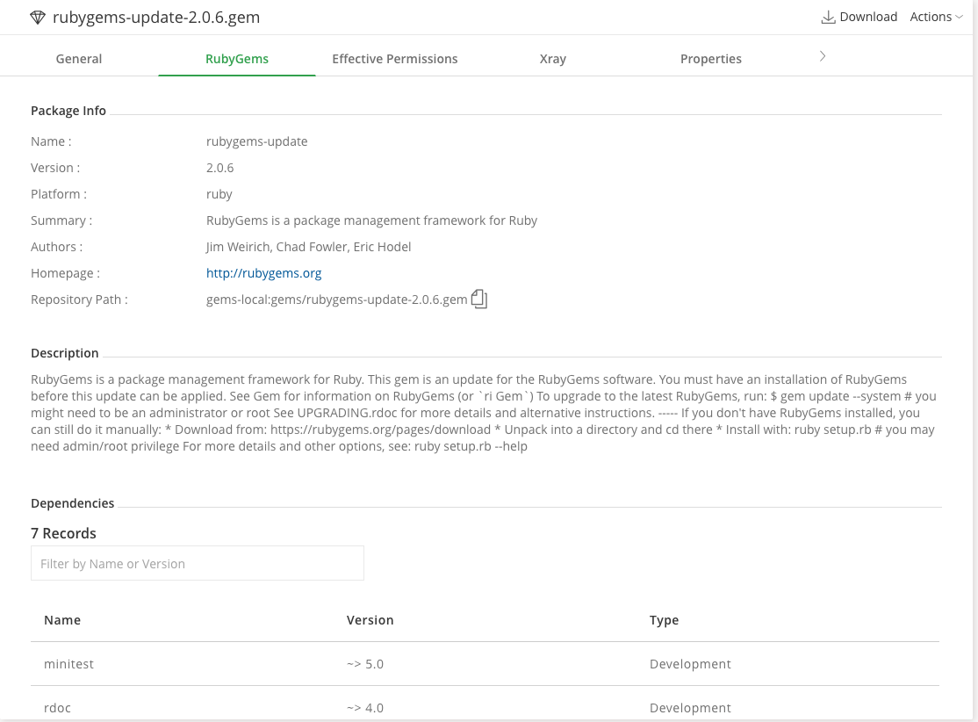Click the Description section heading
This screenshot has height=722, width=978.
(65, 352)
